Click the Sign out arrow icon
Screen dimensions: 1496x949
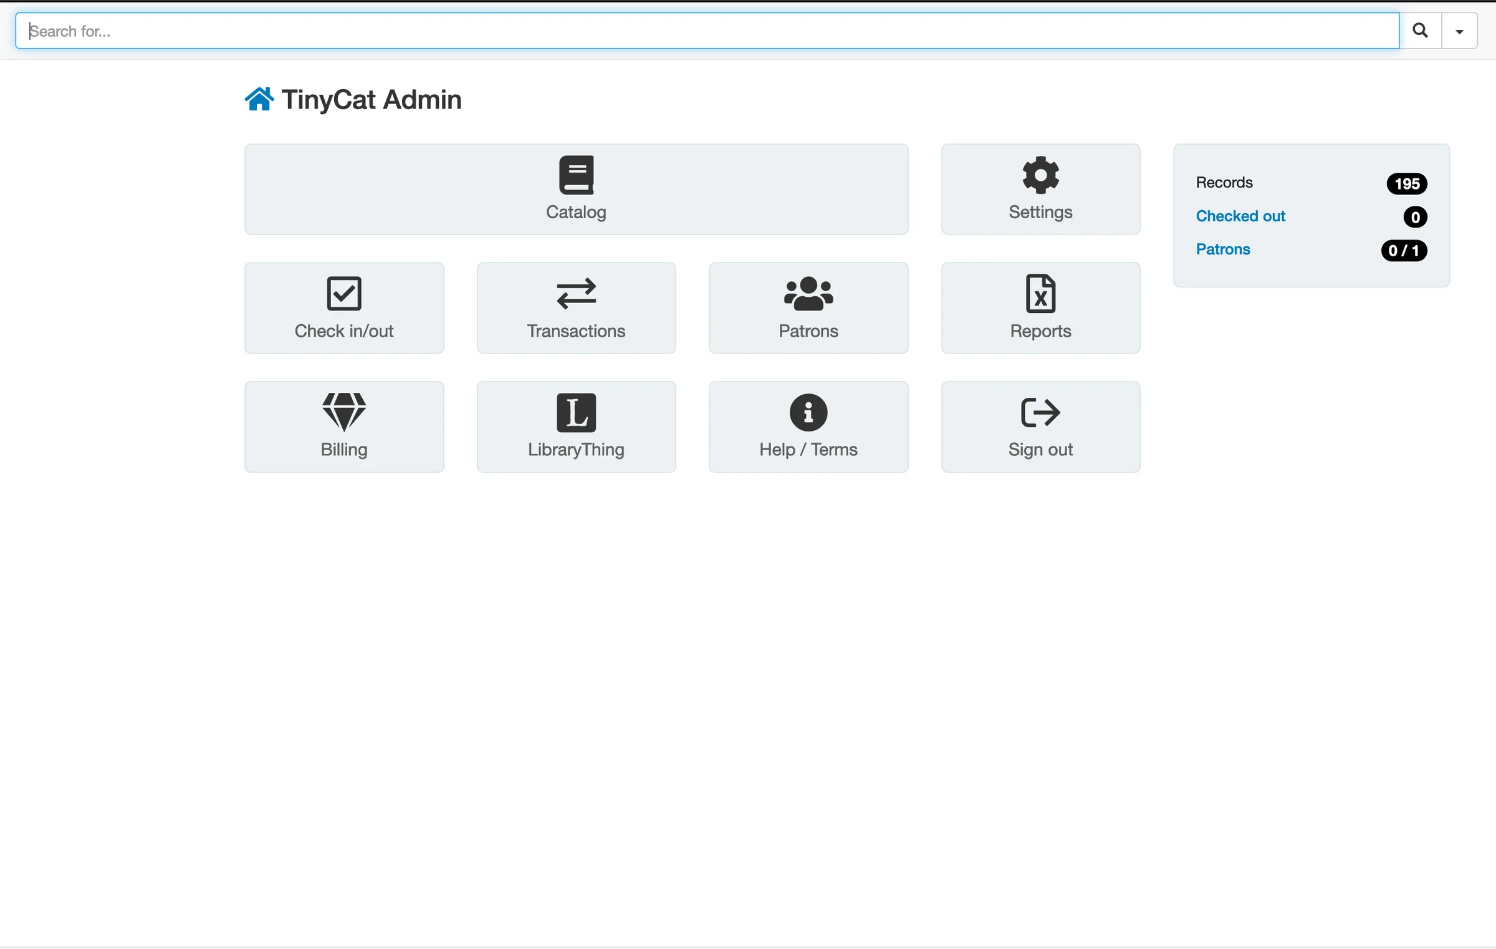pos(1040,412)
